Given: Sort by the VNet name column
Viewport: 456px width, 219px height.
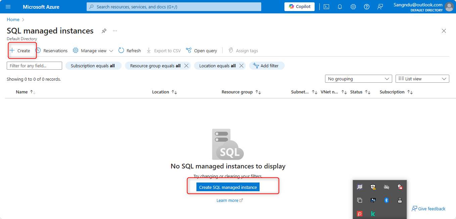Looking at the screenshot, I should [333, 92].
